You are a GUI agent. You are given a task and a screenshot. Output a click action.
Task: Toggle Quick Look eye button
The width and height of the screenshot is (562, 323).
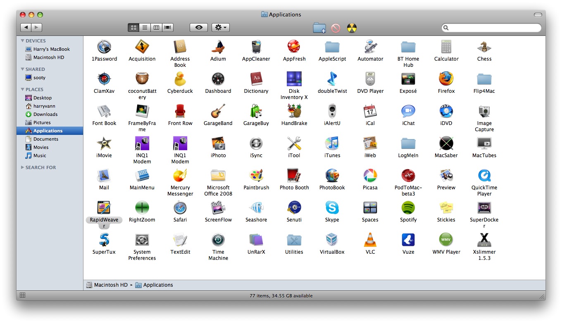199,28
